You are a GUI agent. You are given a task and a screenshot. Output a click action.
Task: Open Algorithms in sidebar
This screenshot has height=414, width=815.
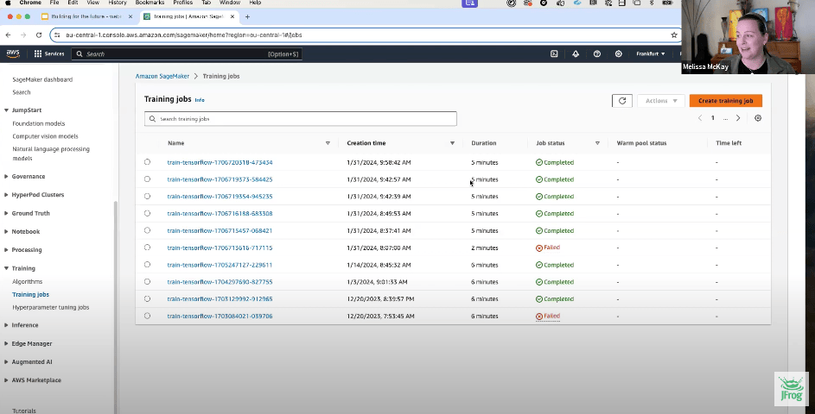[x=27, y=281]
